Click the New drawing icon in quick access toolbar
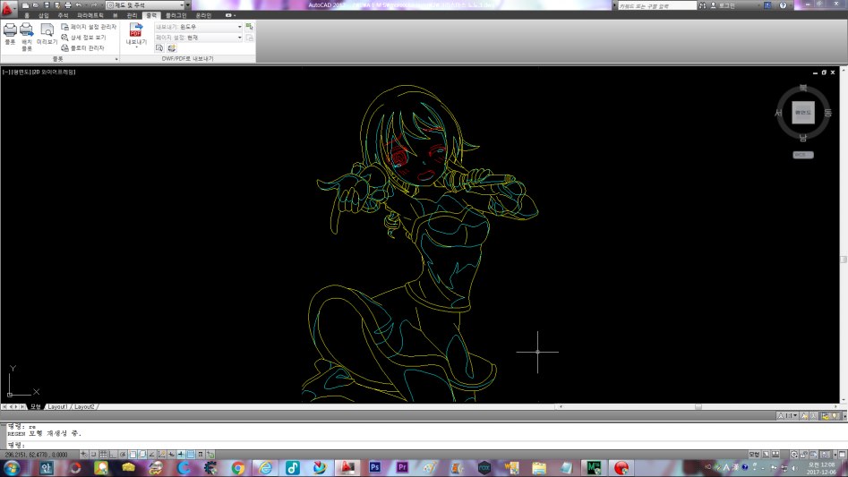 pos(25,4)
